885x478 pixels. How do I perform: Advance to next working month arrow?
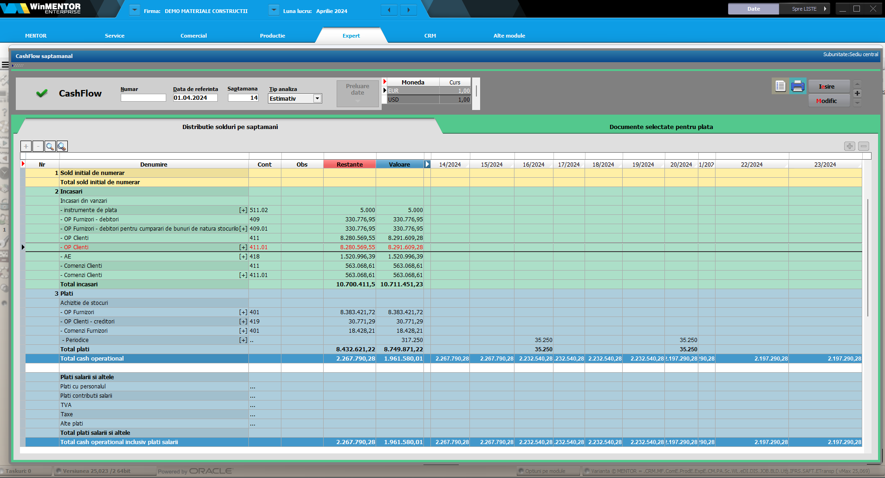pos(409,10)
